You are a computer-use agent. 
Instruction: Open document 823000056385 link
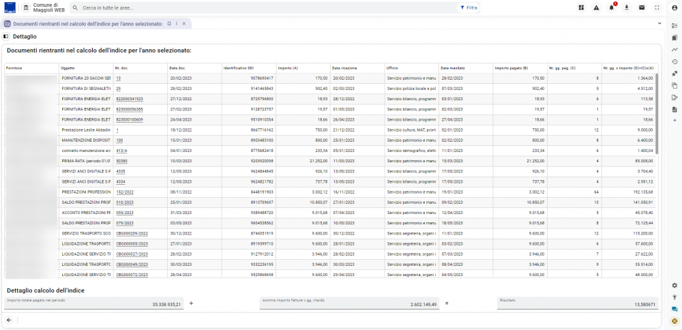click(x=129, y=109)
